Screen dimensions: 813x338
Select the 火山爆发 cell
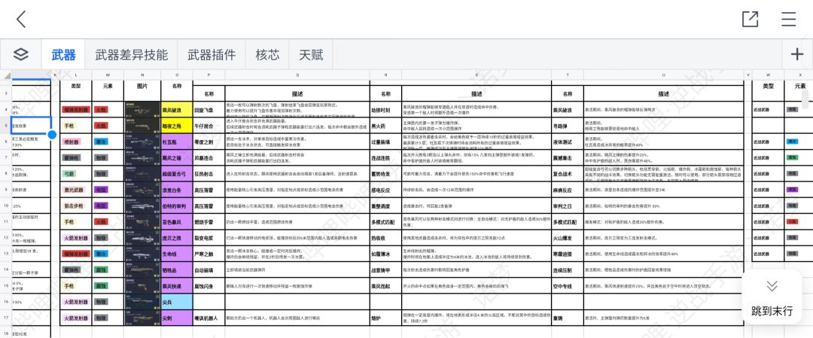568,238
